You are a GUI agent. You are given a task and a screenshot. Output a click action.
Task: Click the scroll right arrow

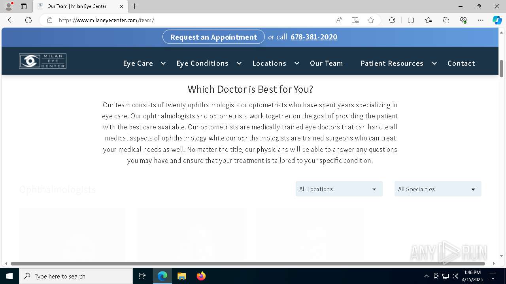494,263
